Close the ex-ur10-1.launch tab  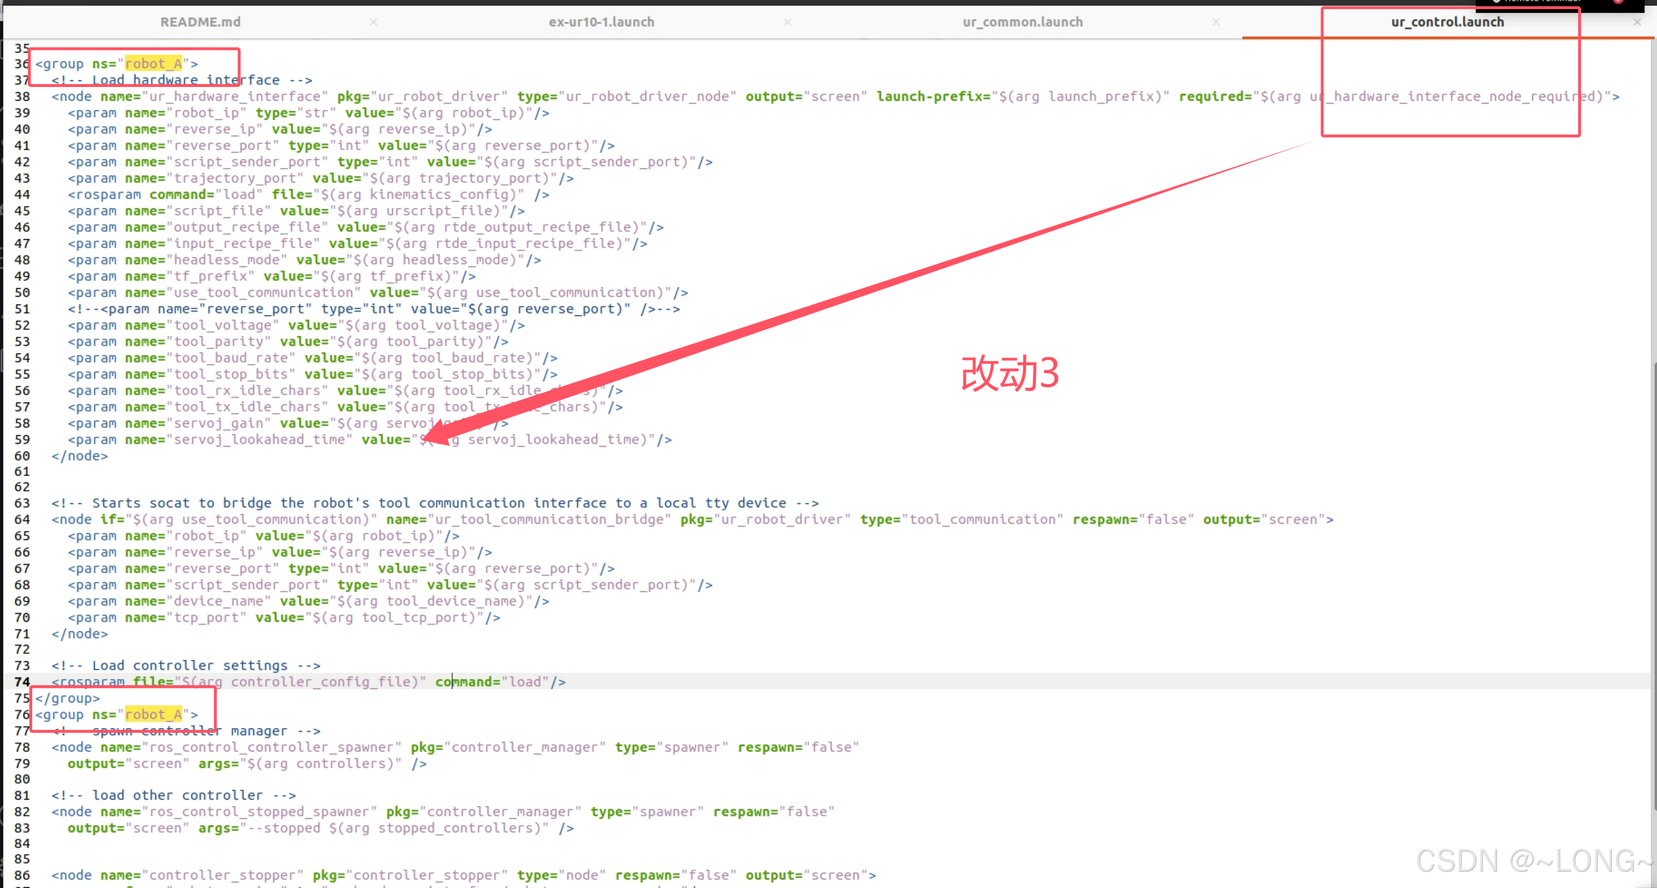click(787, 22)
